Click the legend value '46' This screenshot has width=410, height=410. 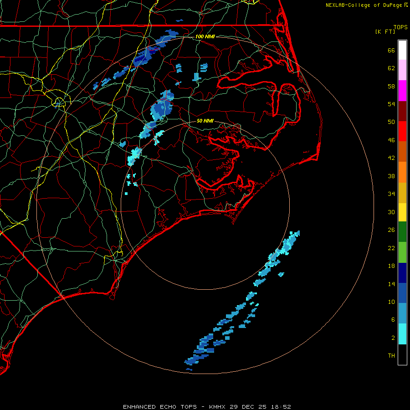tap(391, 140)
